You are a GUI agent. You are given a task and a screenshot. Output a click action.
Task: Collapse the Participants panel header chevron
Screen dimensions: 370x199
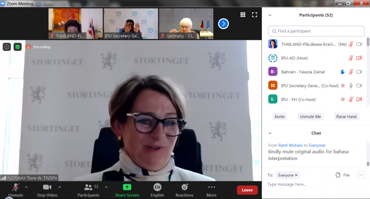point(270,15)
